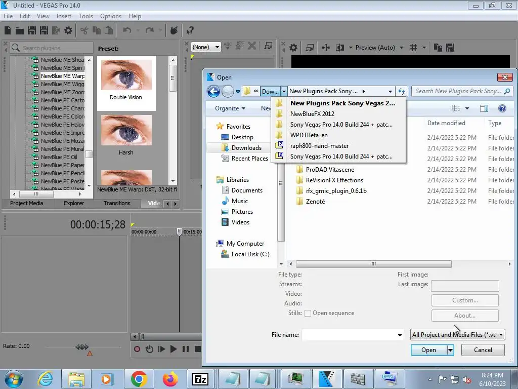Click the Save As icon in VEGAS toolbar
Image resolution: width=518 pixels, height=389 pixels.
(44, 31)
